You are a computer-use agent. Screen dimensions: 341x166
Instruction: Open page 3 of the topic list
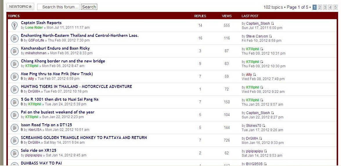(x=325, y=7)
